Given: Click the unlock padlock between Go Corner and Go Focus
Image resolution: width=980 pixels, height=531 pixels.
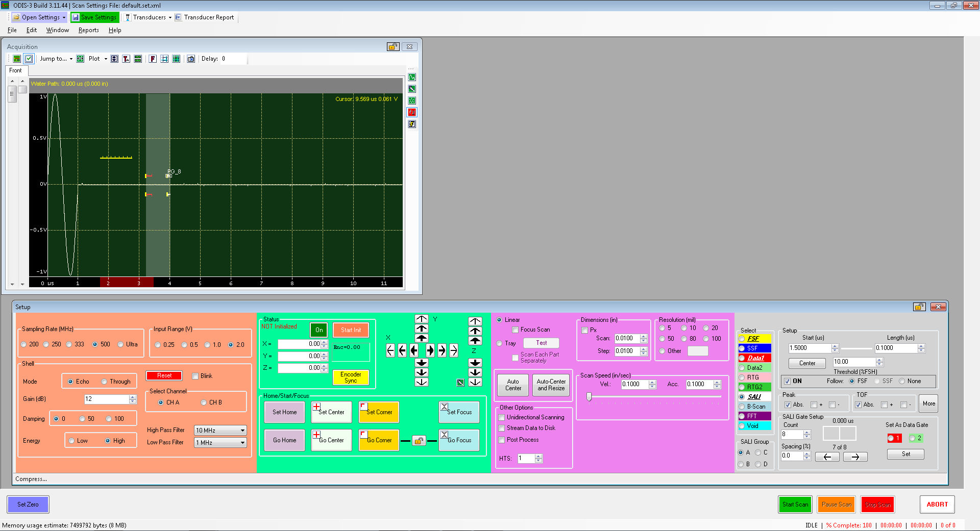Looking at the screenshot, I should point(419,441).
